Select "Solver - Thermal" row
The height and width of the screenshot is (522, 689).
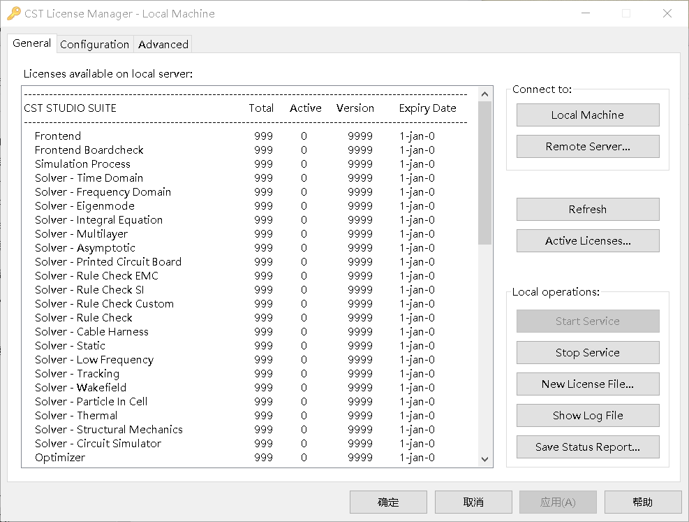(x=235, y=416)
